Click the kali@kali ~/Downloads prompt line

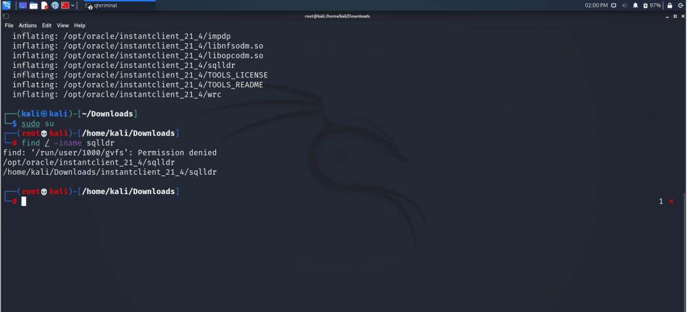tap(71, 114)
